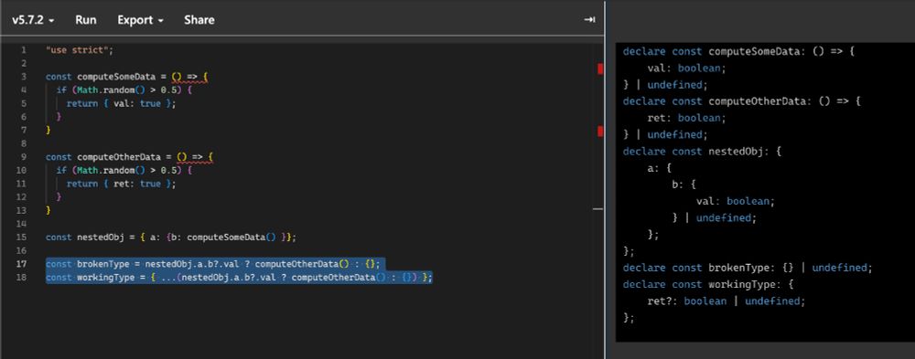The image size is (915, 359).
Task: Open the v5.7.2 version dropdown
Action: tap(33, 20)
